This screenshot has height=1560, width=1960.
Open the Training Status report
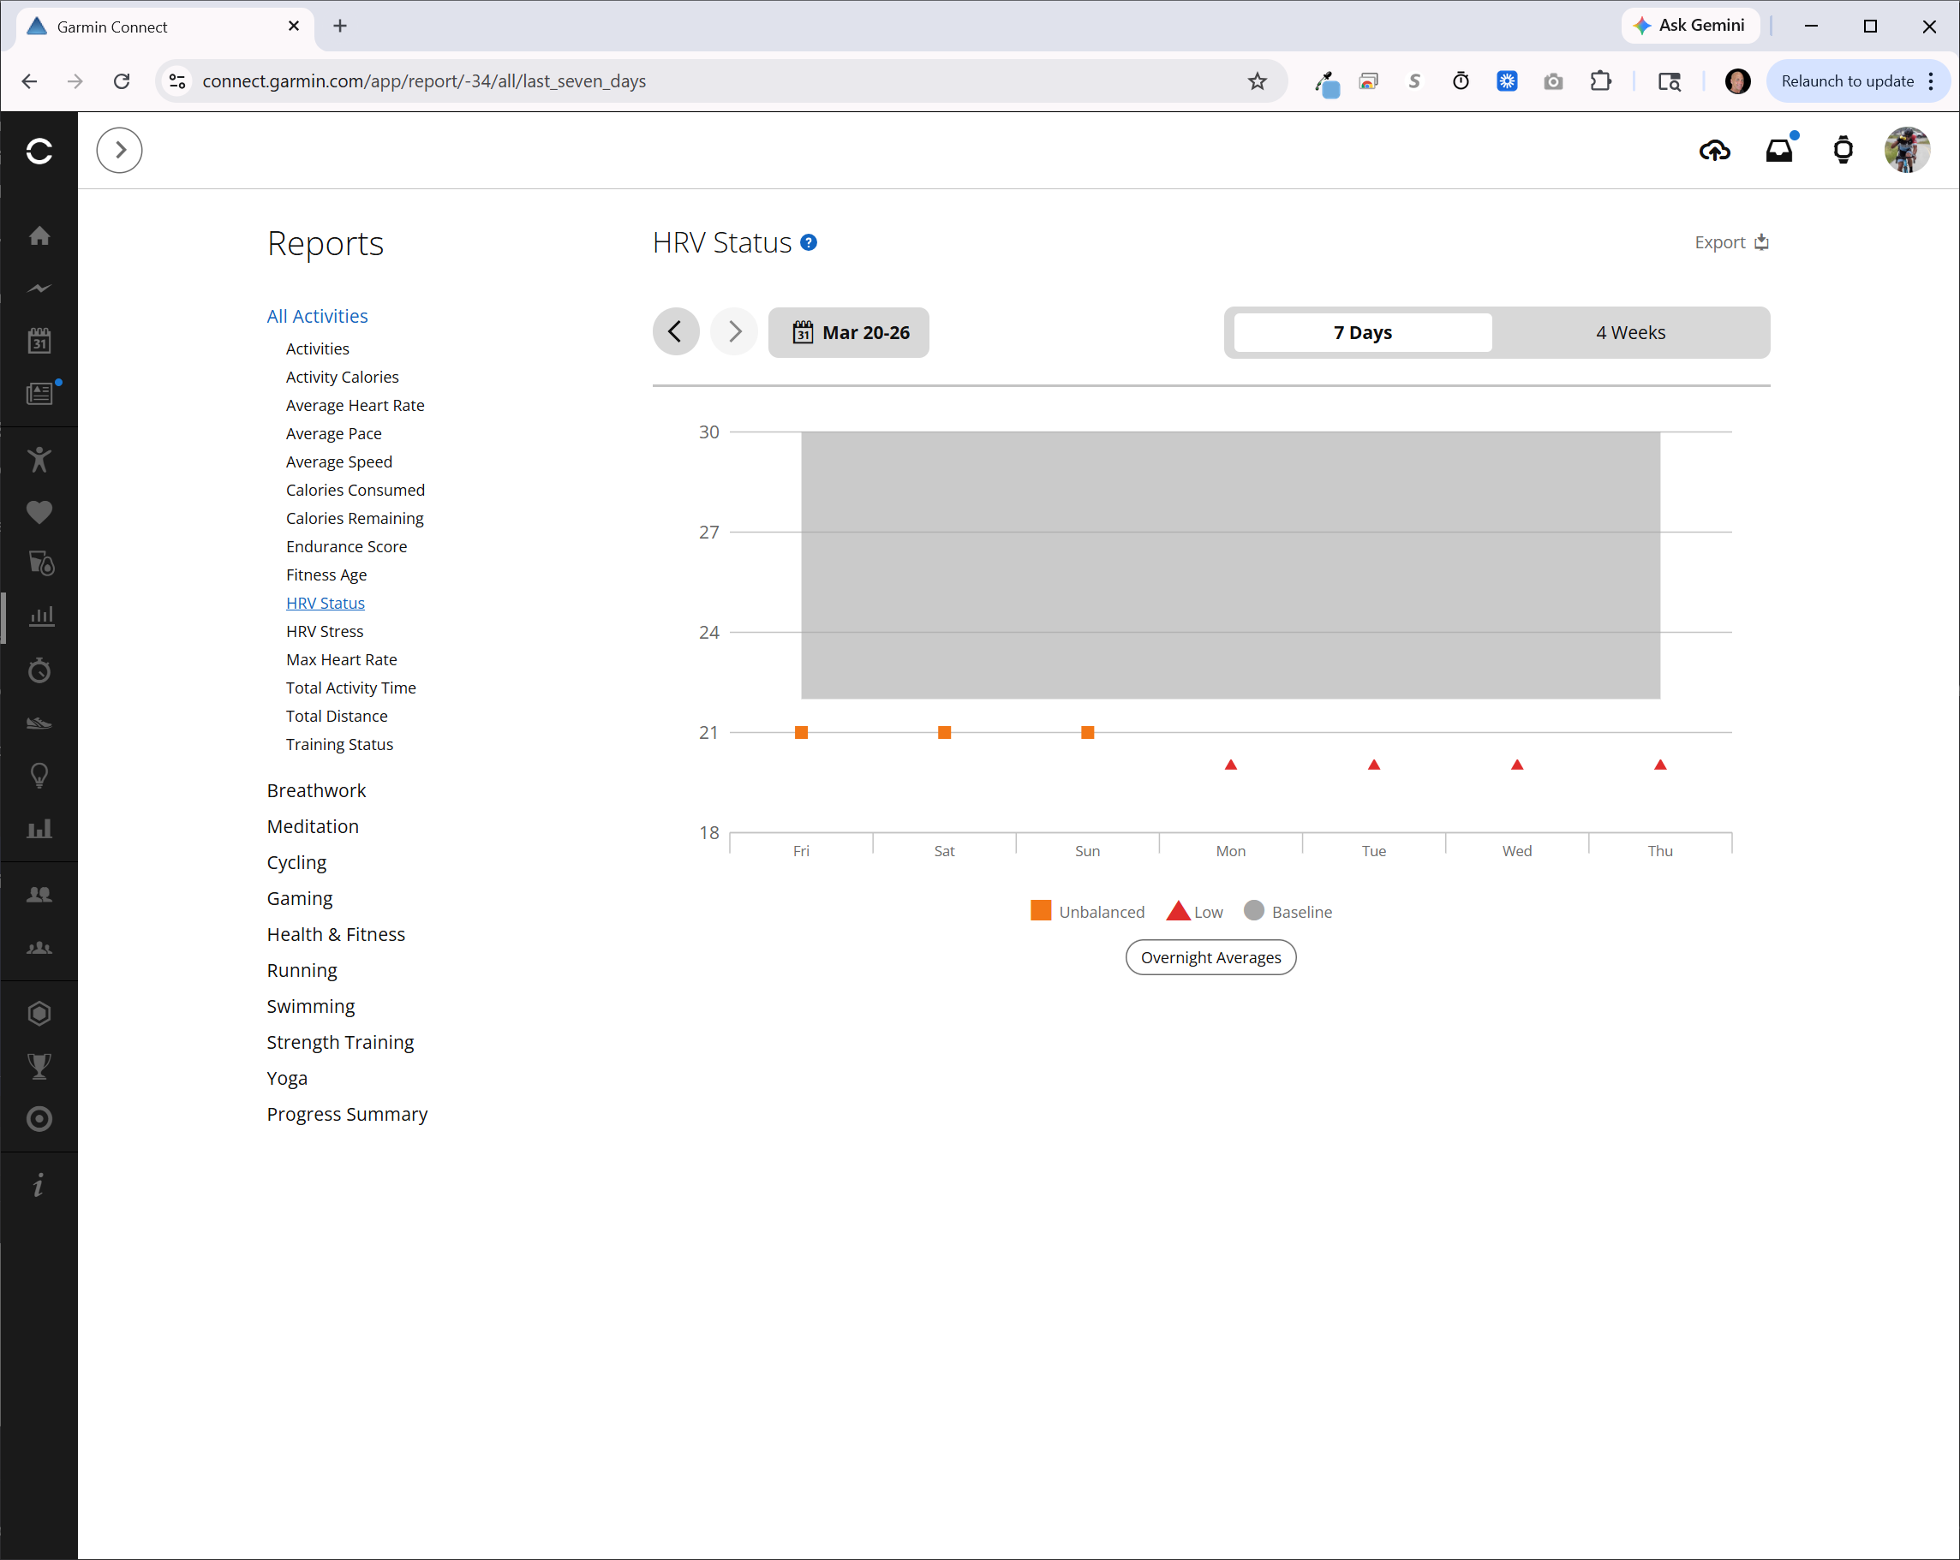[339, 744]
